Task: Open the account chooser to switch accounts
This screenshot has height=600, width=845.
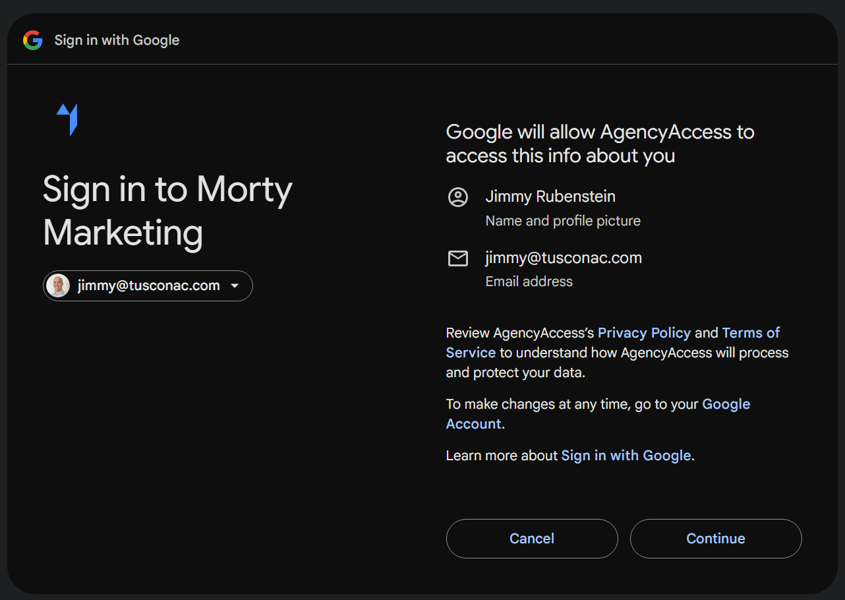Action: click(148, 285)
